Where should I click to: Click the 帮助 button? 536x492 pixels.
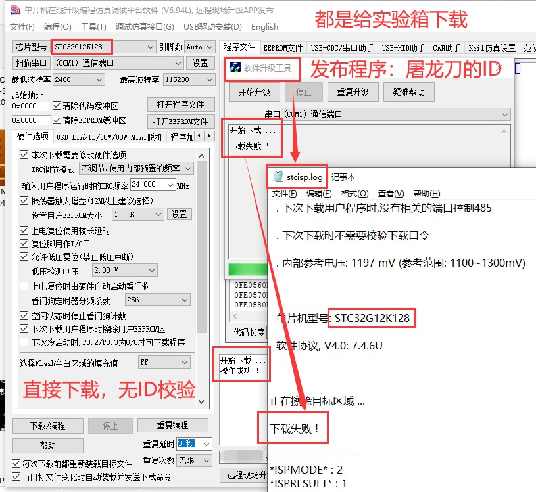pyautogui.click(x=48, y=445)
